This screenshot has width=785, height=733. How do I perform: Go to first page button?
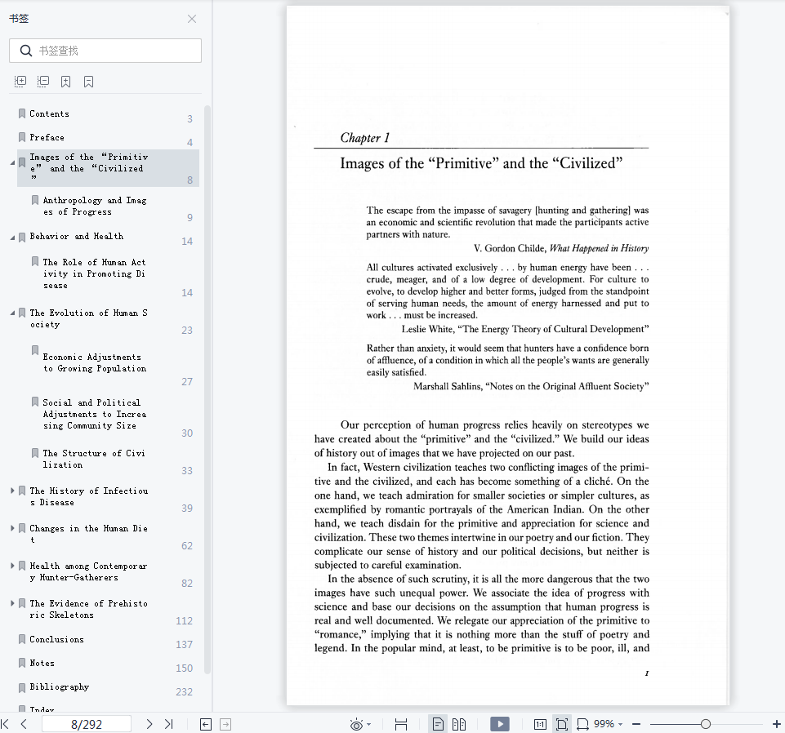[5, 724]
